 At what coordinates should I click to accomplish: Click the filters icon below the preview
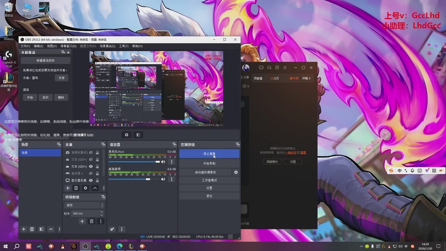point(138,134)
